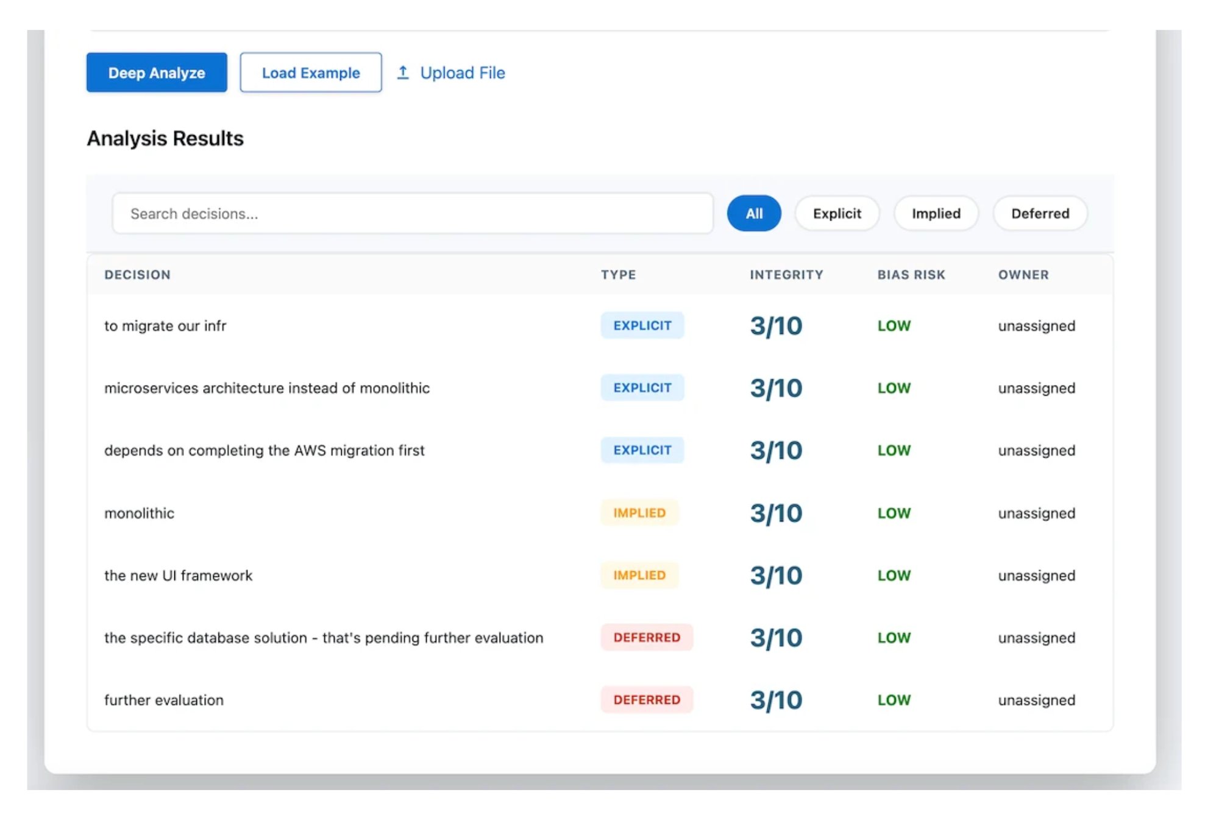Screen dimensions: 1219x829
Task: Open 'the new UI framework' decision
Action: (x=178, y=576)
